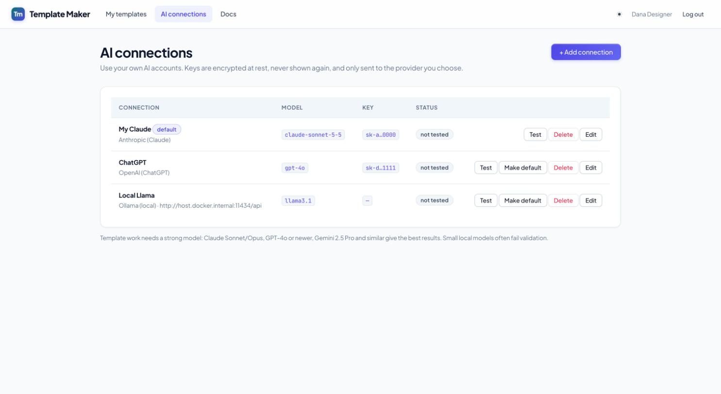Test the Local Llama connection

[486, 200]
